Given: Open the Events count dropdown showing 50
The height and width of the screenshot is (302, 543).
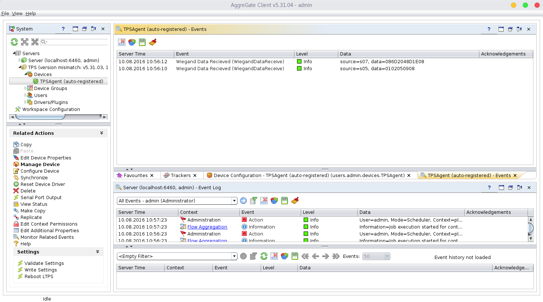Looking at the screenshot, I should (x=387, y=256).
